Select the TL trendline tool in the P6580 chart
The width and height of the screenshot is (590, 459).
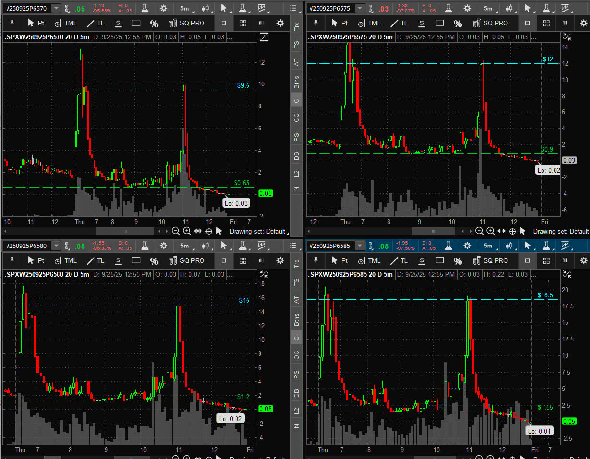pos(95,260)
